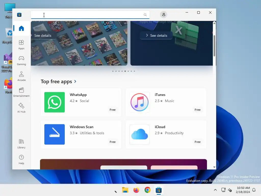Open the Library in the sidebar
Screen dimensions: 261x196
pyautogui.click(x=21, y=144)
